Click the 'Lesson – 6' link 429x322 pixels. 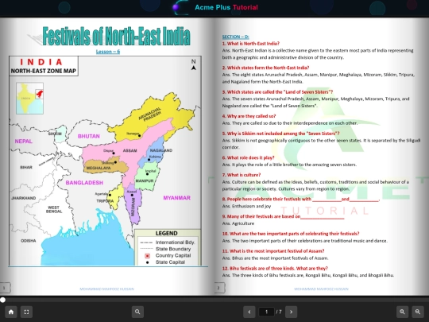108,52
